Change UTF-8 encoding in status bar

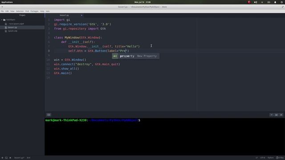pyautogui.click(x=263, y=158)
